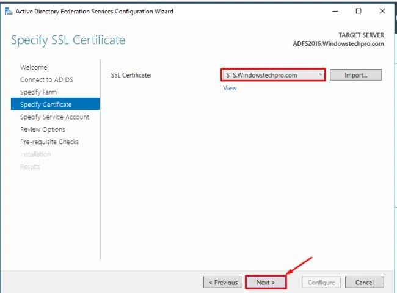Click the TARGET SERVER label
Viewport: 397px width, 293px height.
pyautogui.click(x=362, y=35)
